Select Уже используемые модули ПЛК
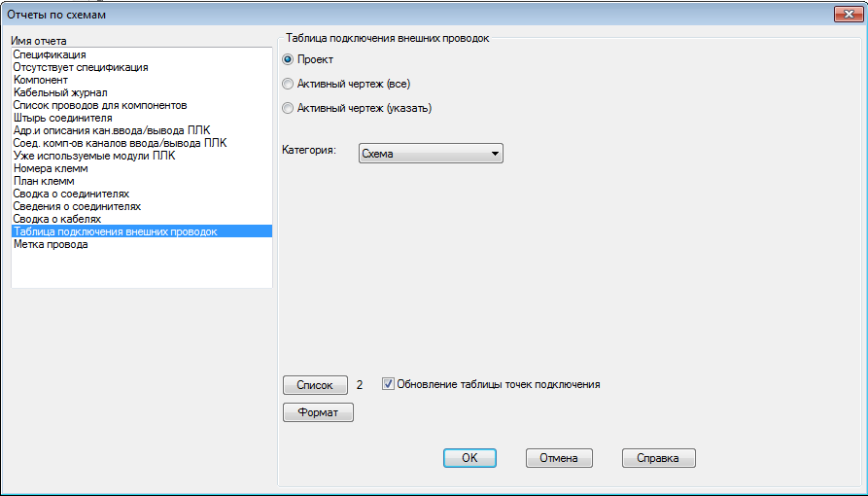The image size is (868, 496). click(94, 156)
